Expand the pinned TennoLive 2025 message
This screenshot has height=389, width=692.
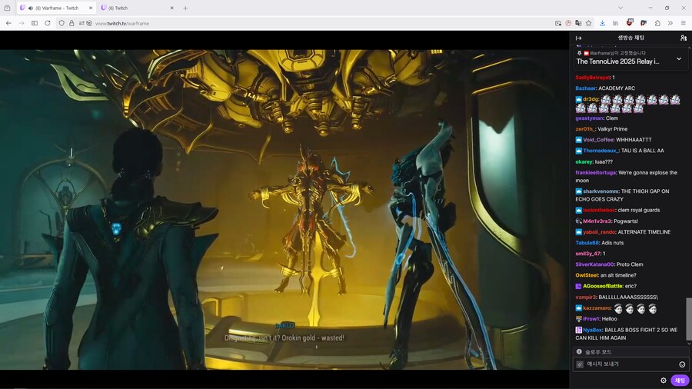coord(679,58)
